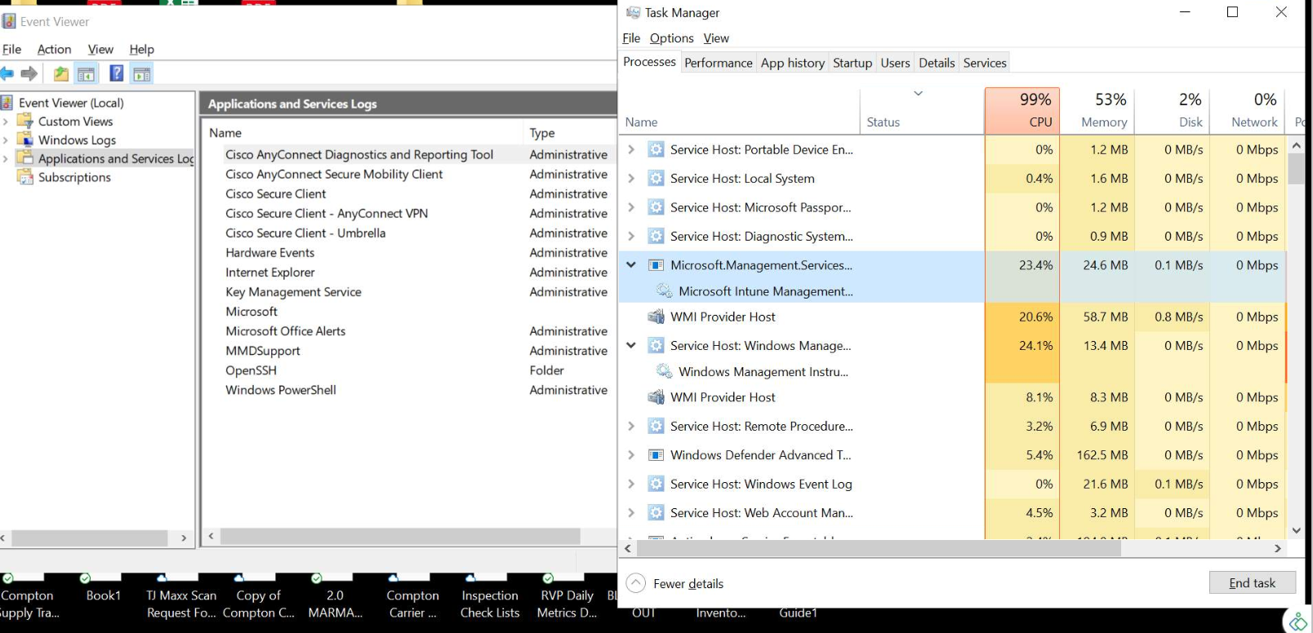
Task: Click icon of Microsoft Intune Management child
Action: pos(665,291)
